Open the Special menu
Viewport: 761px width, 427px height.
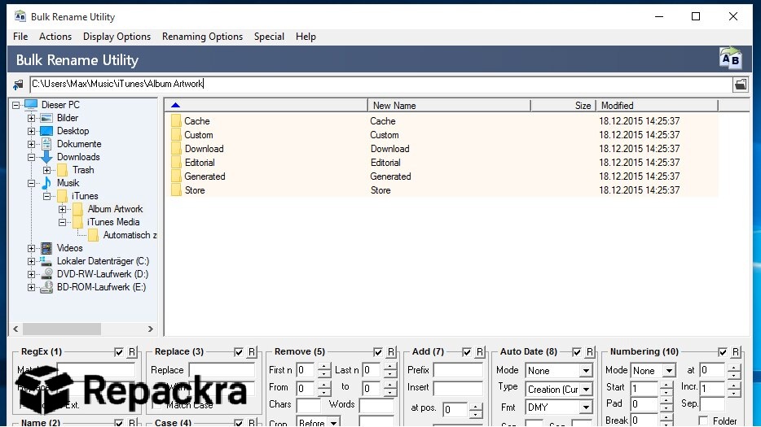click(x=270, y=37)
